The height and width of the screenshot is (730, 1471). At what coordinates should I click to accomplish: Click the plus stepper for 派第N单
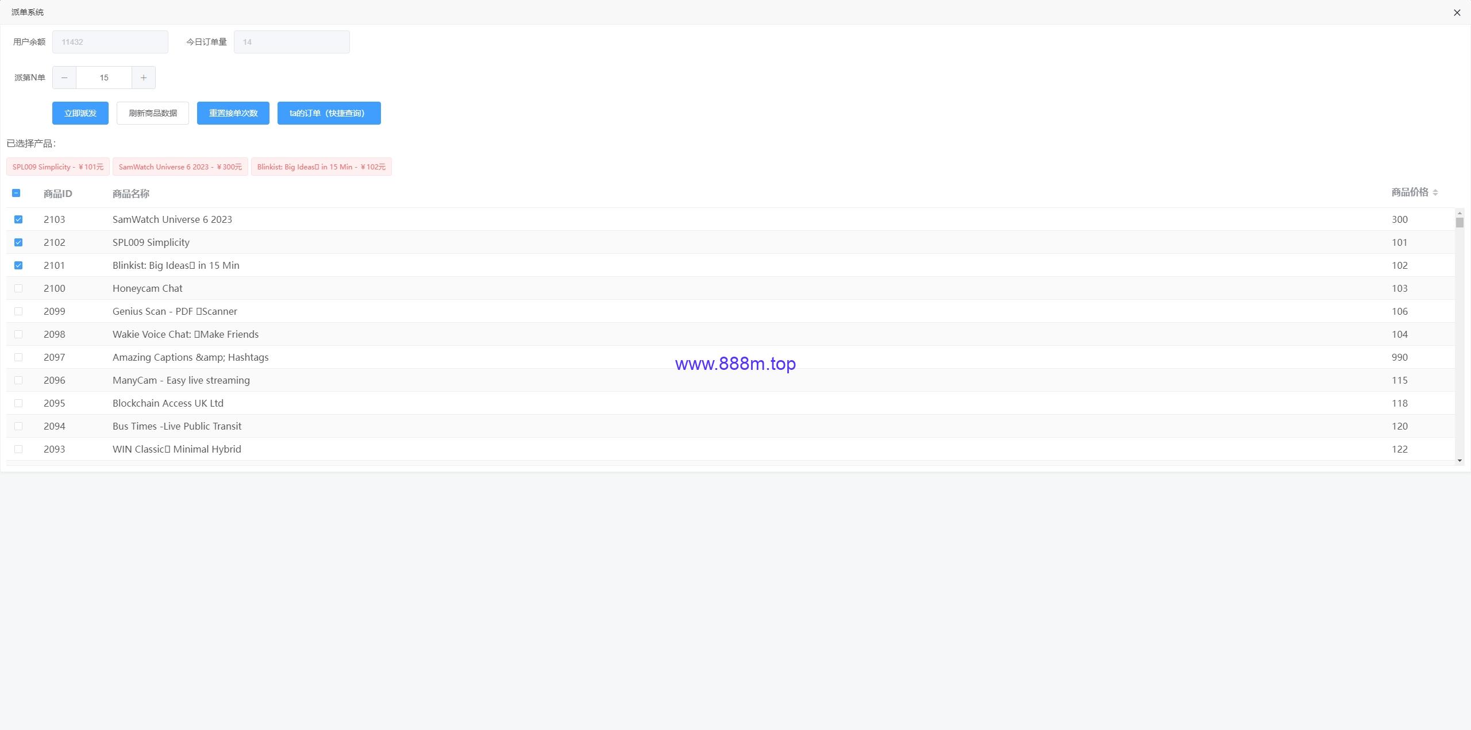pos(144,78)
